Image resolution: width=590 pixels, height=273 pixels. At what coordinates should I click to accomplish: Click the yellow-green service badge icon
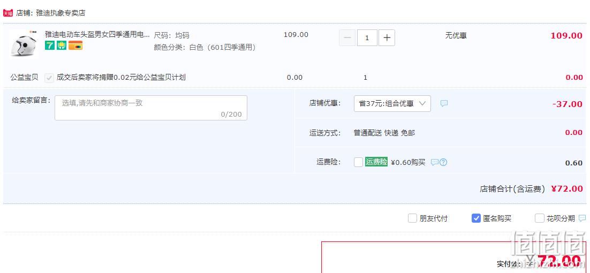coord(62,45)
